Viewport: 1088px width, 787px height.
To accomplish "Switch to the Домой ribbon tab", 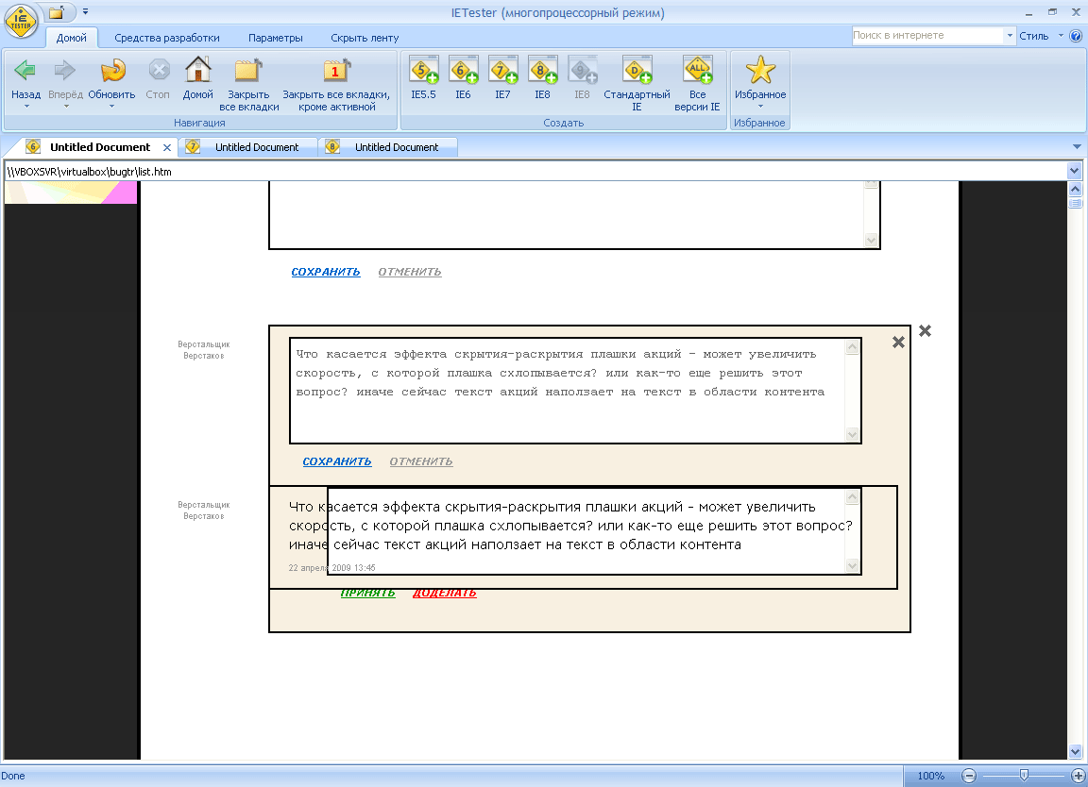I will [72, 38].
